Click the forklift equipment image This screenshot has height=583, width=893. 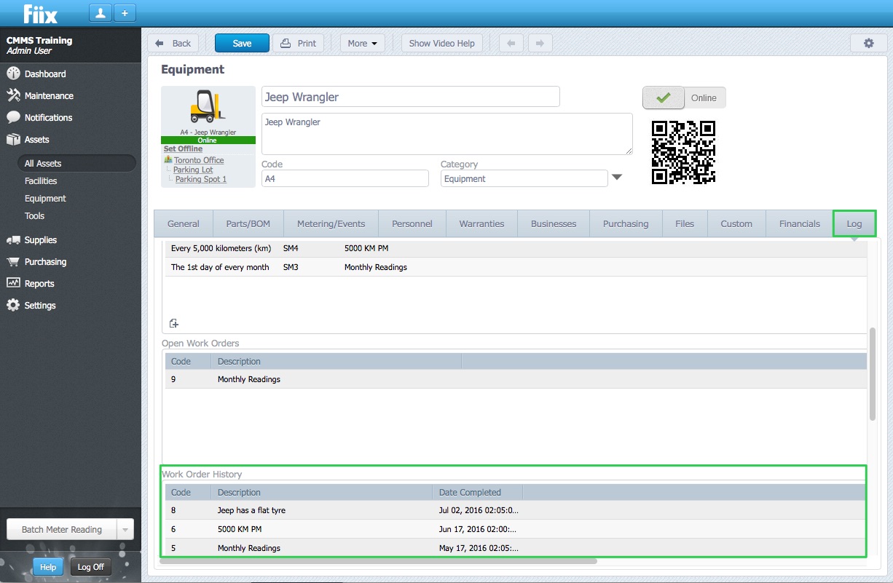pos(208,107)
